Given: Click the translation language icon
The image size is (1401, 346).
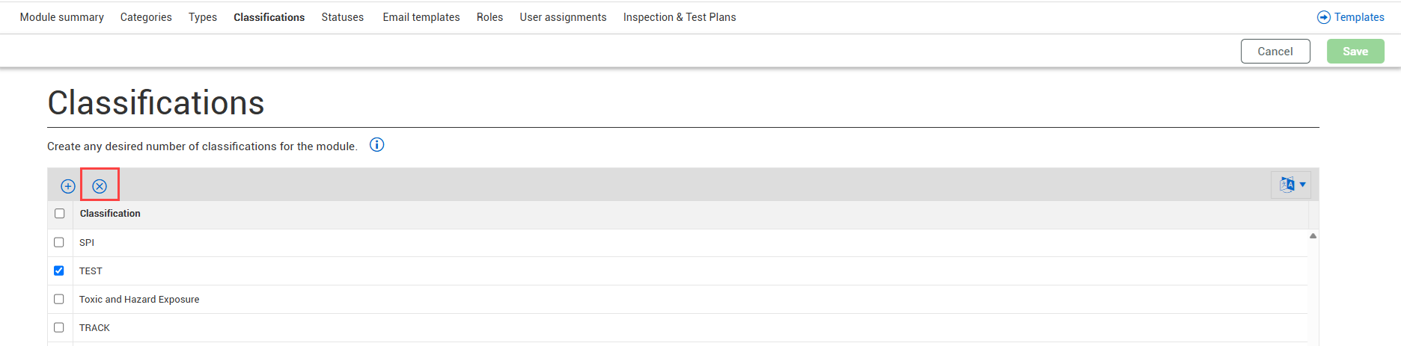Looking at the screenshot, I should pos(1286,185).
